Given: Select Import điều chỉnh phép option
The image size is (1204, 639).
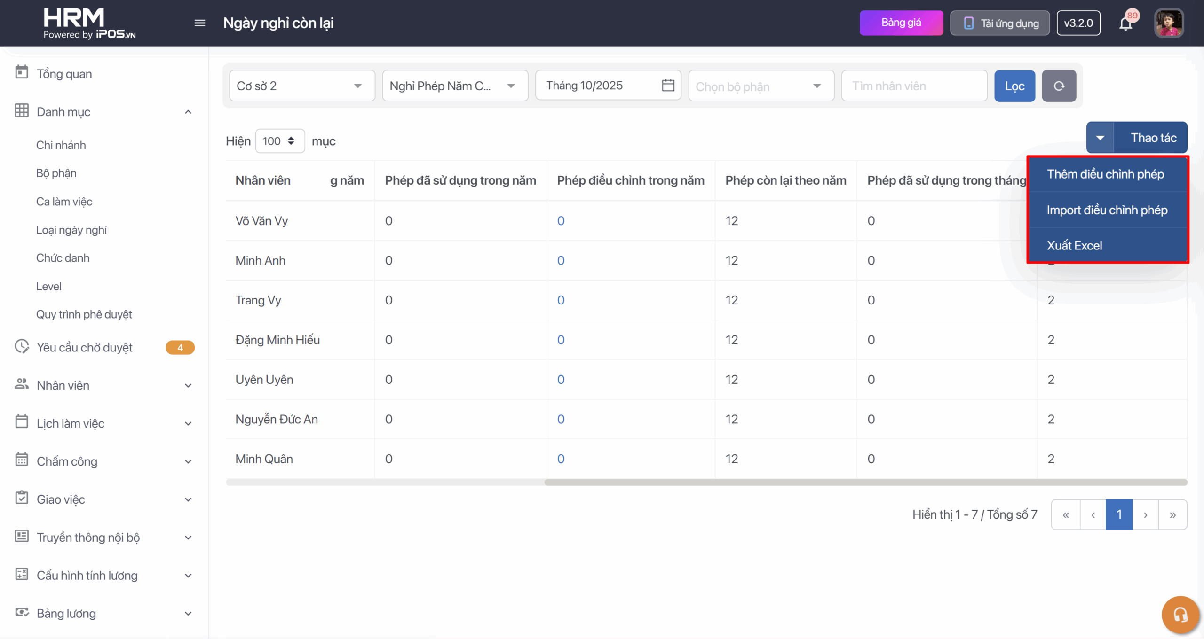Looking at the screenshot, I should pyautogui.click(x=1107, y=210).
